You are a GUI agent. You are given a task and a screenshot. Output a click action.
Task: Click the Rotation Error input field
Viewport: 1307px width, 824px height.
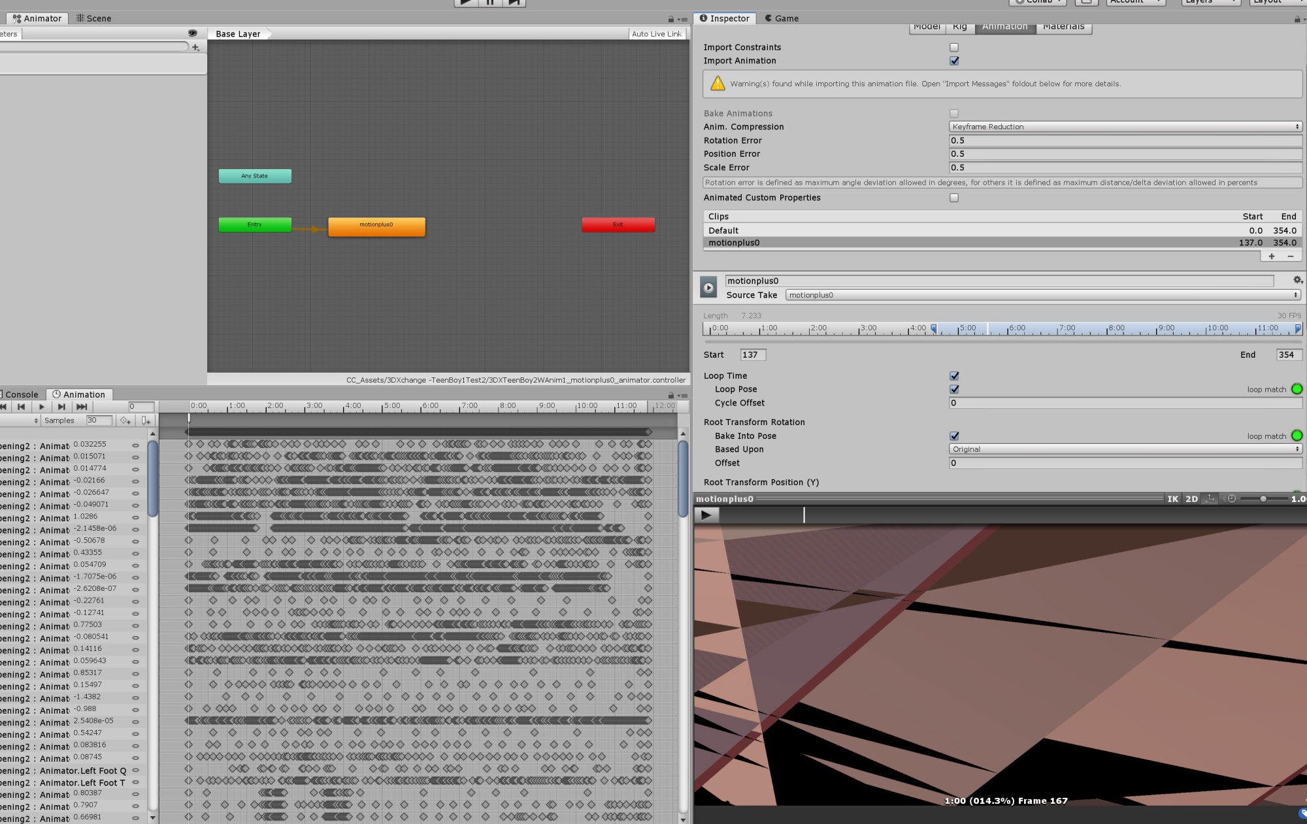1125,140
